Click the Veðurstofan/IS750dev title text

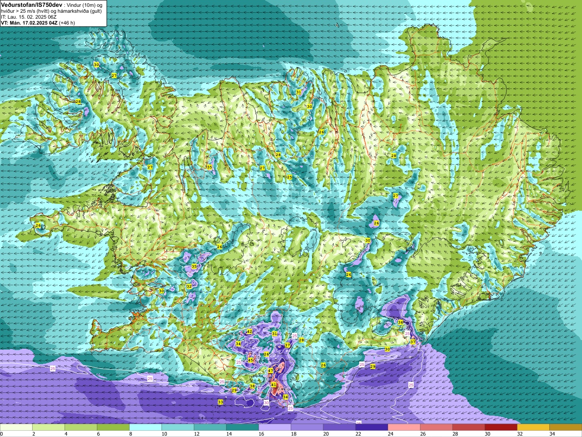pyautogui.click(x=31, y=5)
